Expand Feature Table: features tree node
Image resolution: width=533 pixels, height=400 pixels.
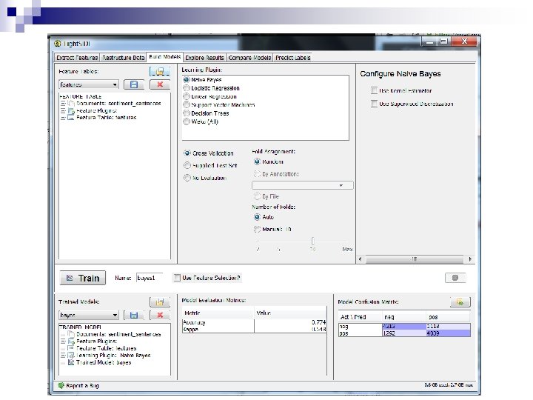[x=63, y=118]
